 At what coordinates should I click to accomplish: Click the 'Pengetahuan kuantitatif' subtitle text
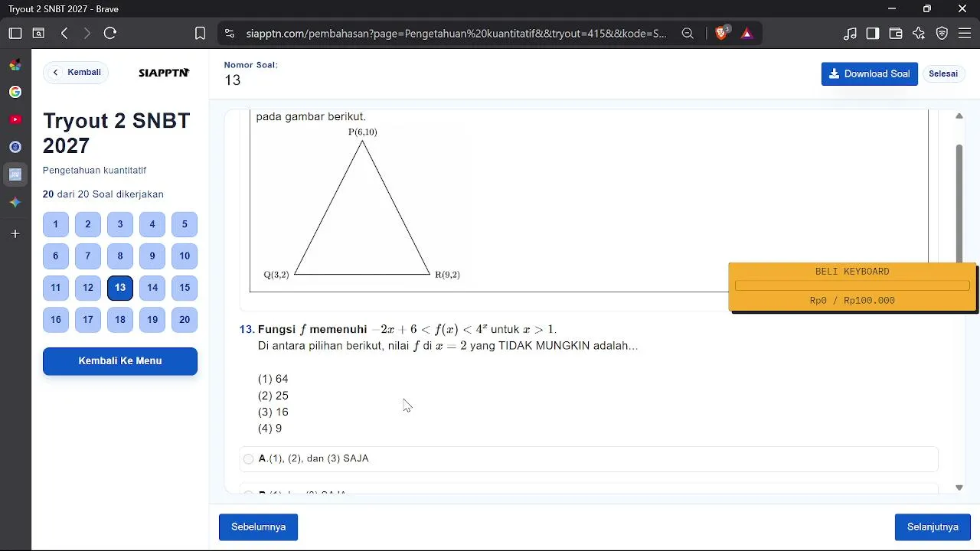click(94, 171)
